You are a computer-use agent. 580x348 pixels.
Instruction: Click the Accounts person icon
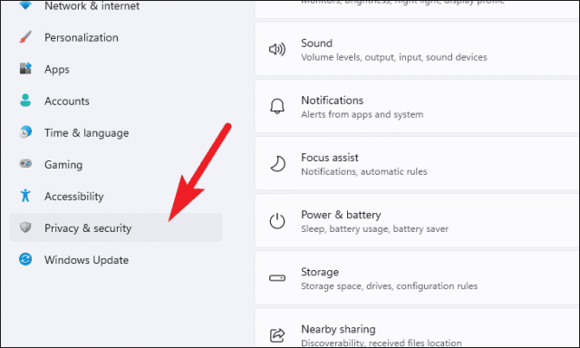(25, 101)
